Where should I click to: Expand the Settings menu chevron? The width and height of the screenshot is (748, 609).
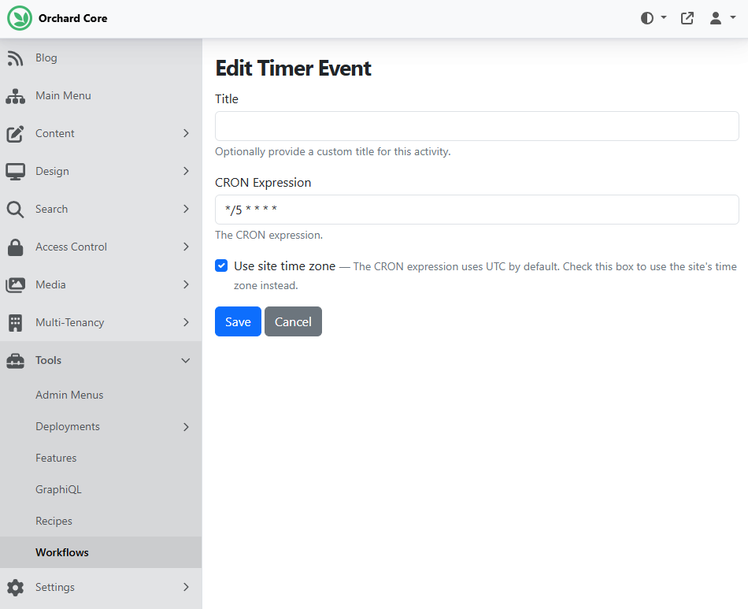186,587
